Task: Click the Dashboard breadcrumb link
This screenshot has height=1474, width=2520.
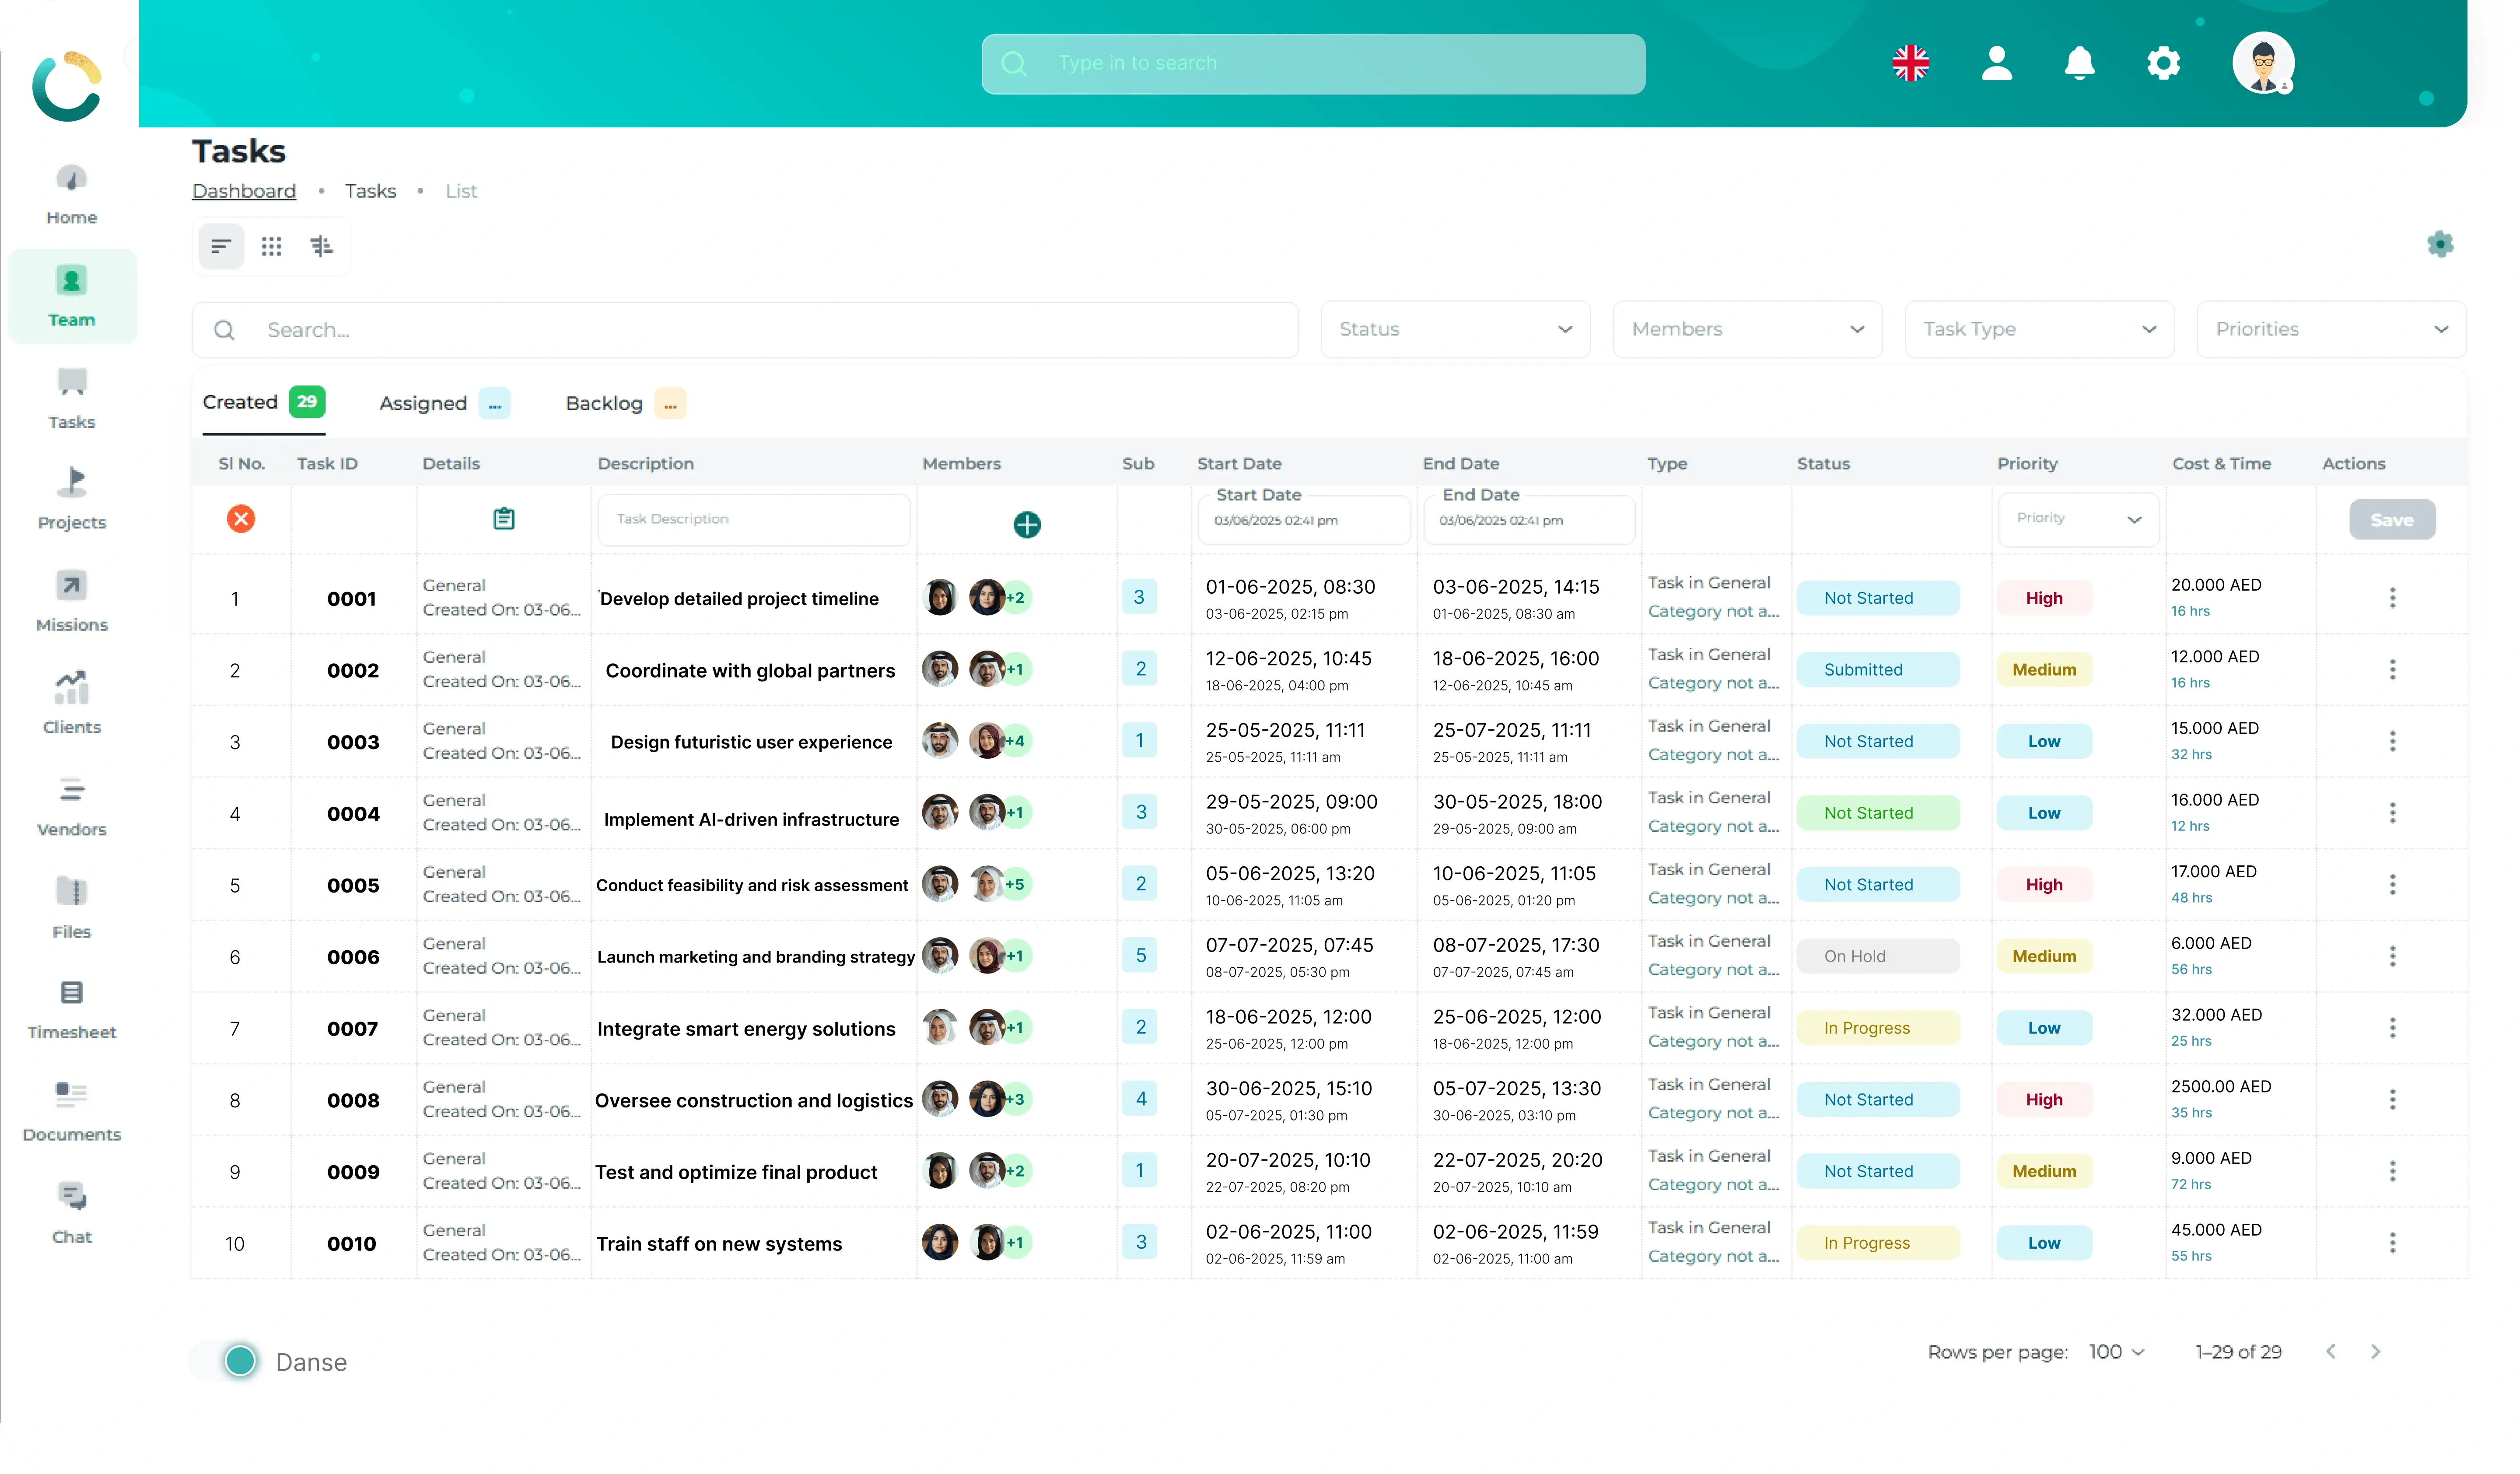Action: (244, 191)
